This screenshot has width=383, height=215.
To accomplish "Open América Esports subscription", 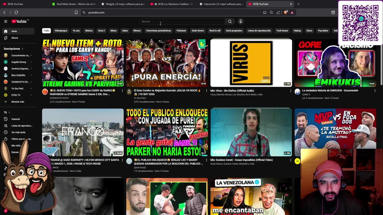I will (18, 69).
